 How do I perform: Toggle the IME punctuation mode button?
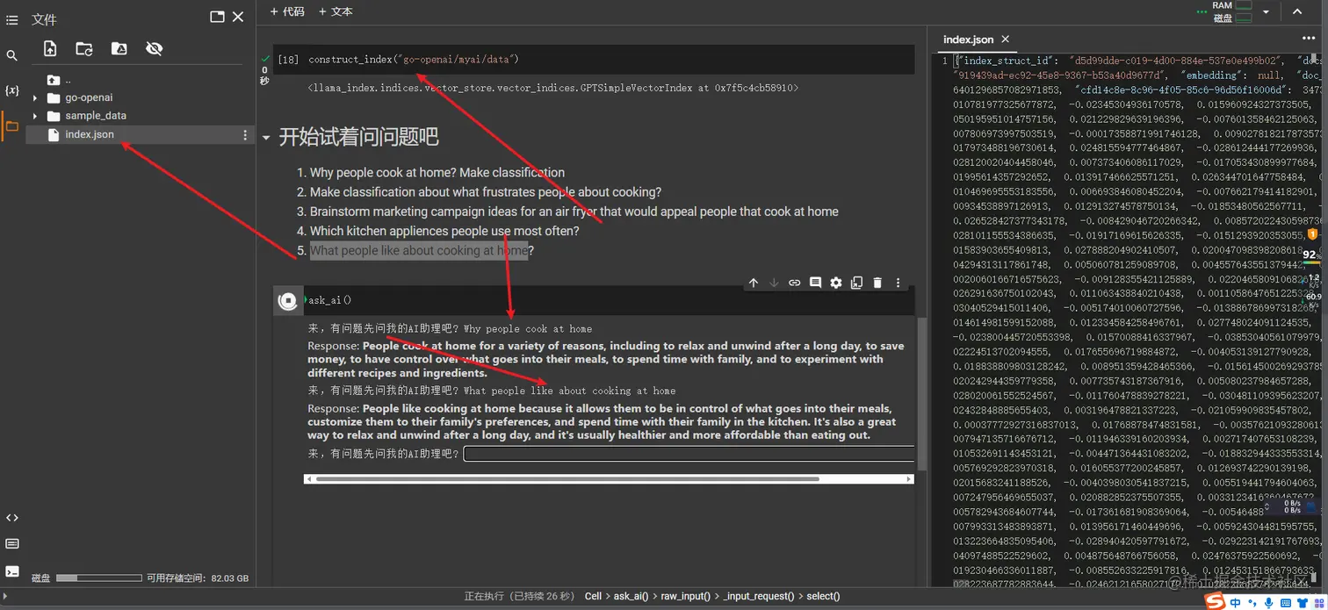pyautogui.click(x=1252, y=603)
